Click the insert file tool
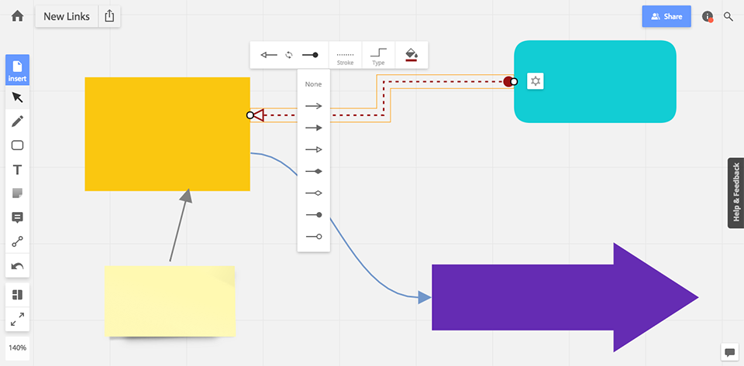 coord(18,70)
